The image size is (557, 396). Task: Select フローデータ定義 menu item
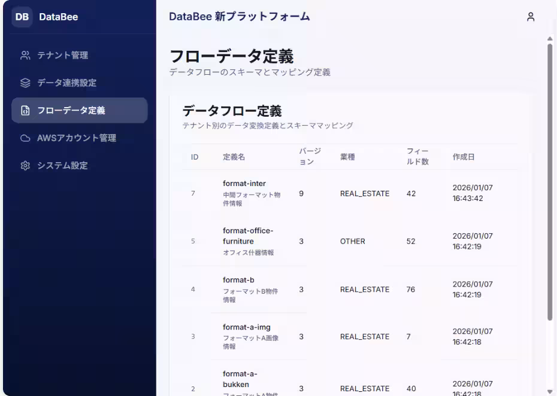(80, 110)
